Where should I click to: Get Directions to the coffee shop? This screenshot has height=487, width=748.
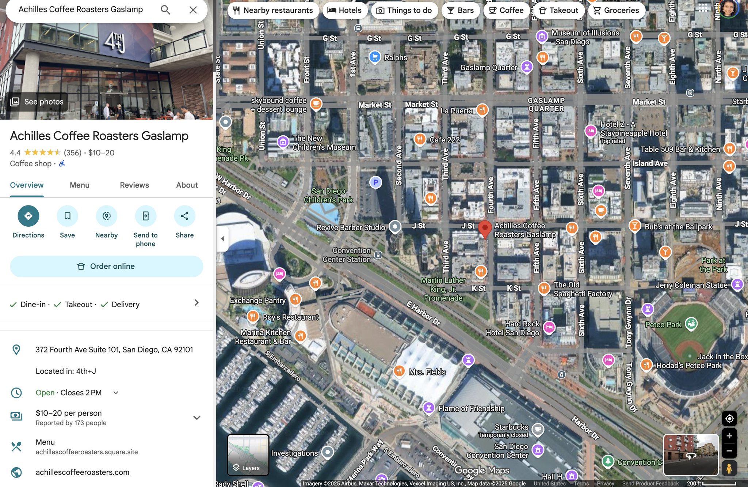tap(28, 216)
